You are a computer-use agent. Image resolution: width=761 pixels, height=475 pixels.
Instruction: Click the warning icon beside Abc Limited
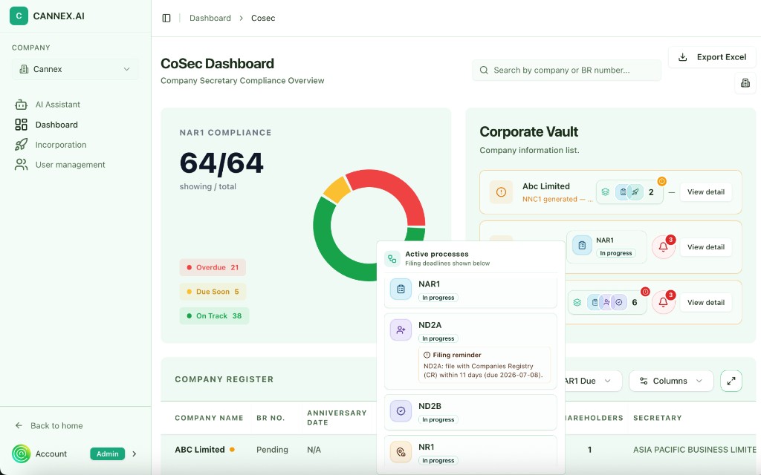(502, 192)
